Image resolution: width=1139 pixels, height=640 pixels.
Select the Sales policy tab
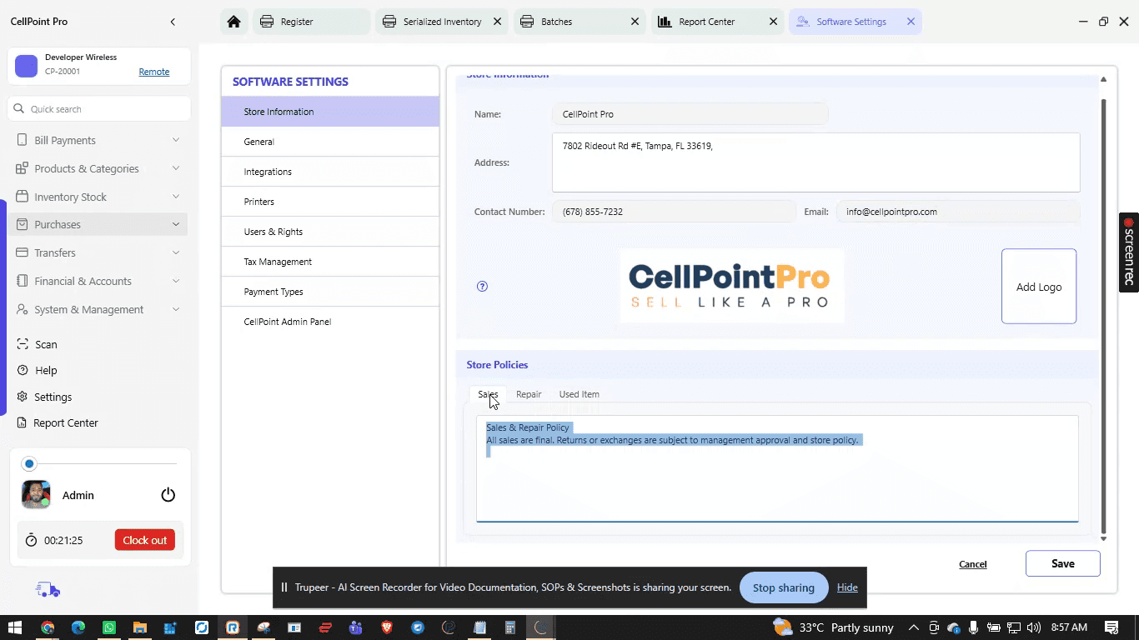tap(488, 394)
